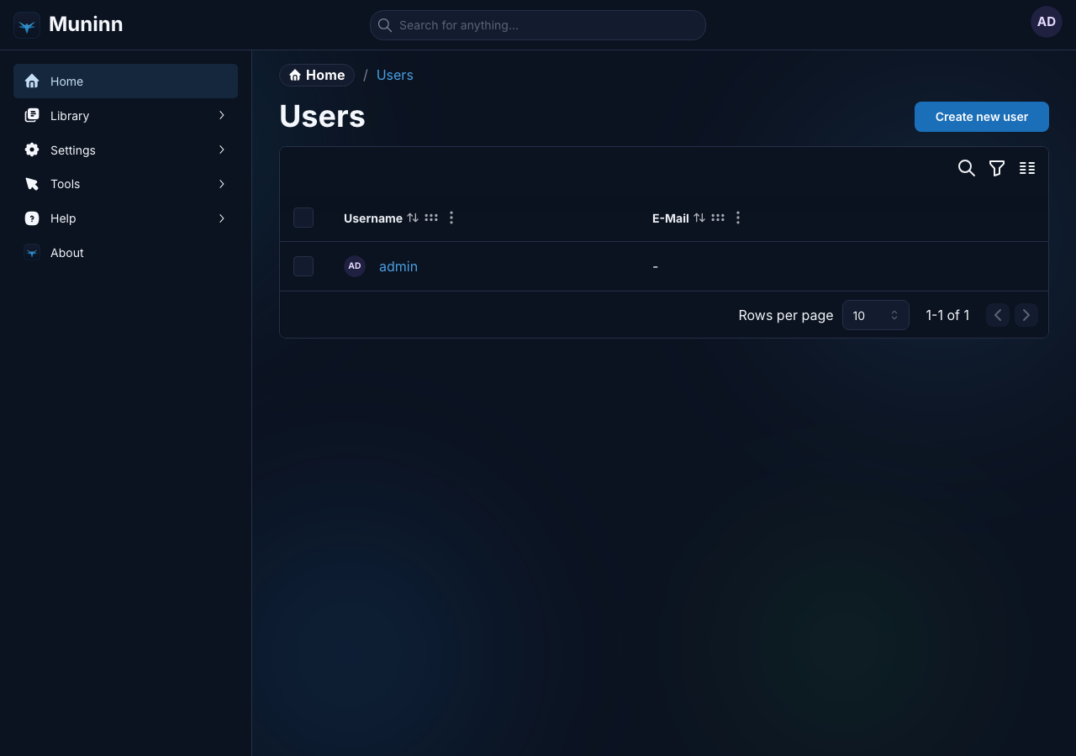This screenshot has height=756, width=1076.
Task: Open the table search magnifier icon
Action: pyautogui.click(x=967, y=168)
